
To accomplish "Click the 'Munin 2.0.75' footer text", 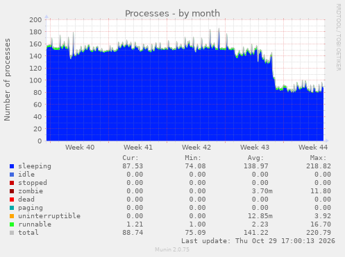I will pos(172,249).
